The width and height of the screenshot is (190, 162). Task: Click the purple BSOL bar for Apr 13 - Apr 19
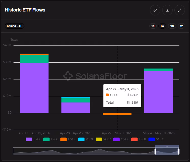point(34,88)
